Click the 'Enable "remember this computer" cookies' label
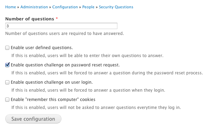Screen dimensions: 216x129 pyautogui.click(x=53, y=100)
